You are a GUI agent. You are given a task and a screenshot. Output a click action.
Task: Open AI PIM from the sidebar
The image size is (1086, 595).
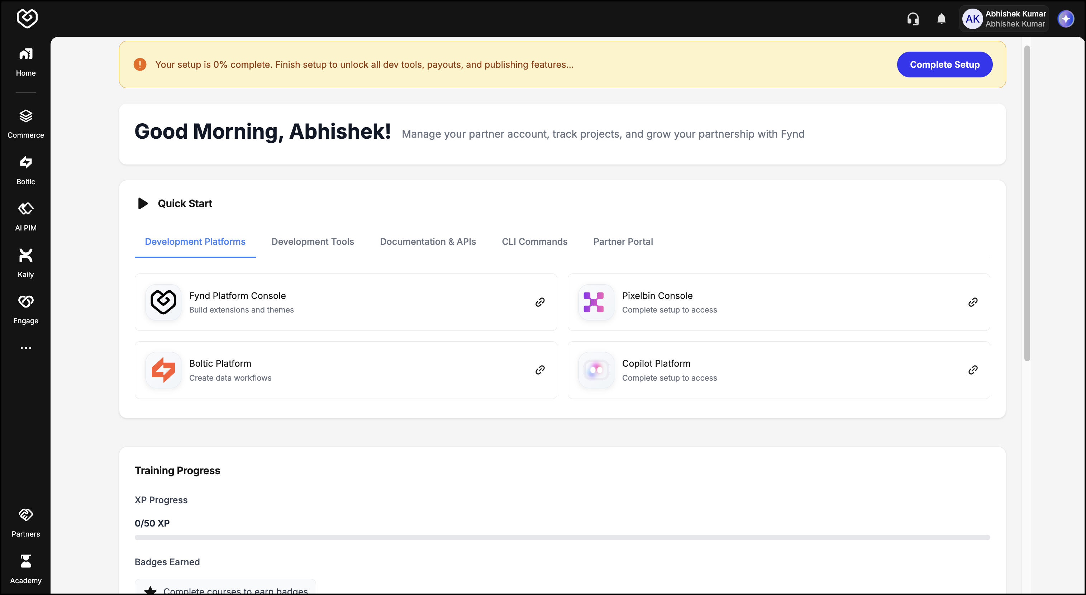tap(26, 217)
